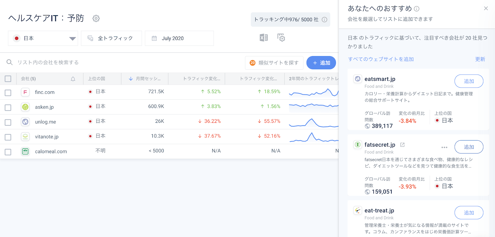Click info icon beside あなたへのおすすめ

[x=417, y=9]
